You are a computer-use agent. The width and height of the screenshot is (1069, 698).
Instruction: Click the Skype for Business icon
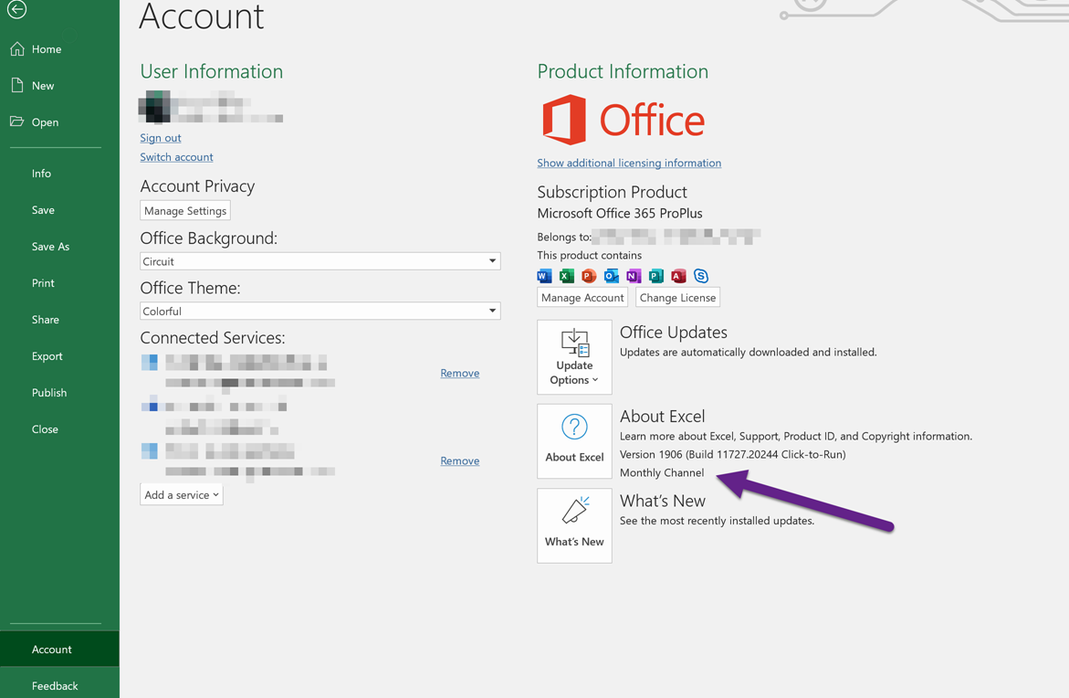[x=701, y=276]
